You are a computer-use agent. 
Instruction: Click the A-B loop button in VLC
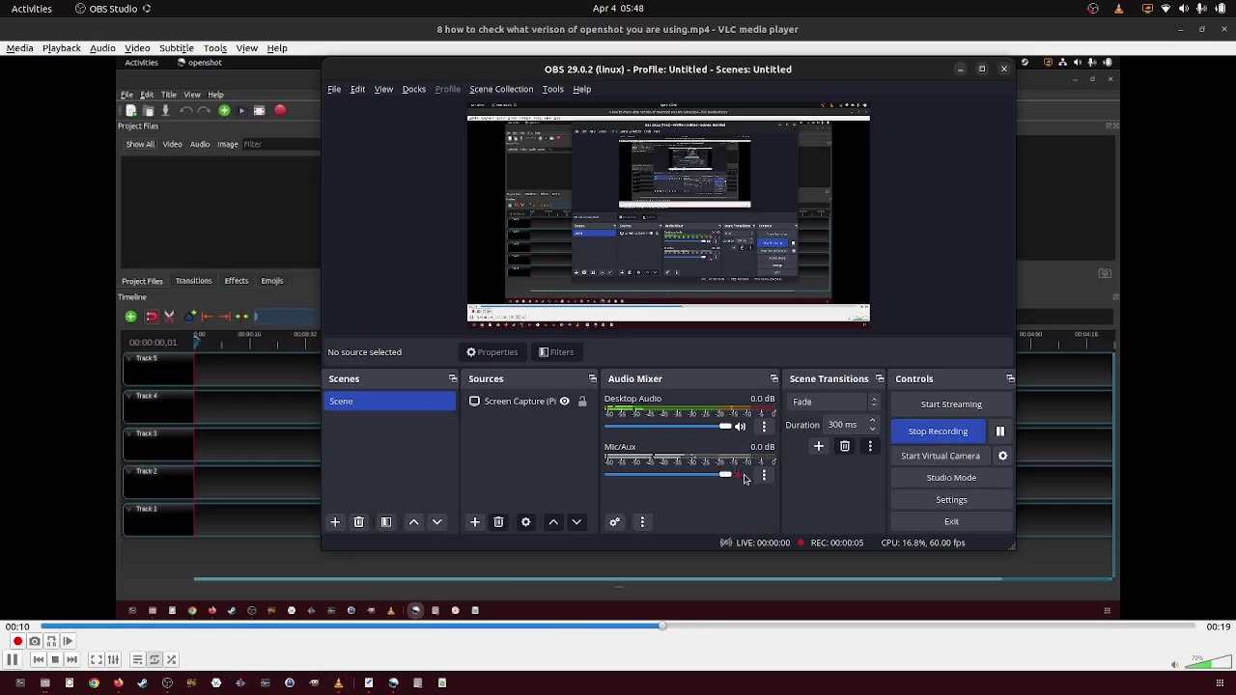51,641
